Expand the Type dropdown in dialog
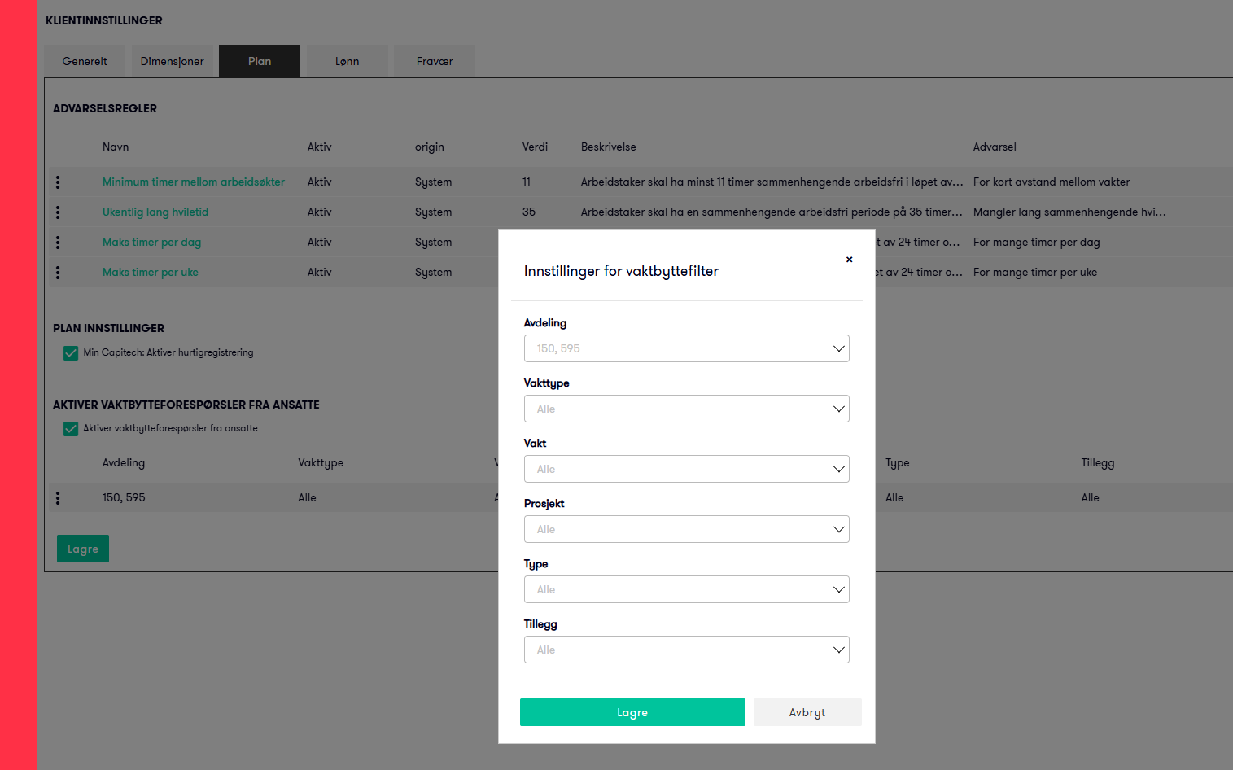 (686, 589)
